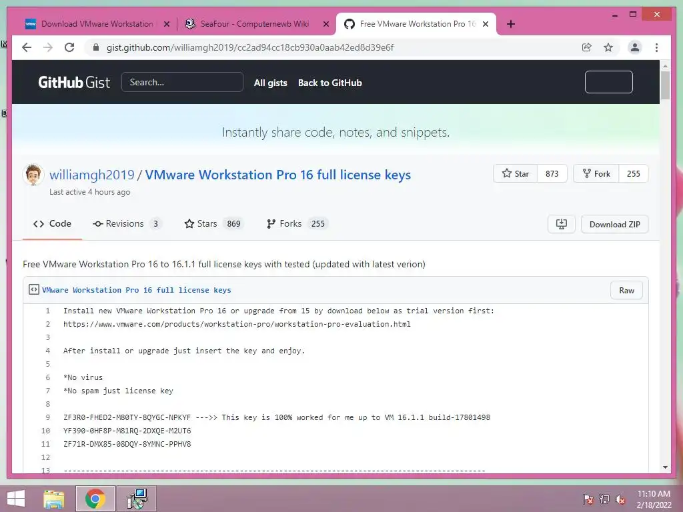Click the padlock site info icon
This screenshot has height=512, width=683.
point(96,47)
